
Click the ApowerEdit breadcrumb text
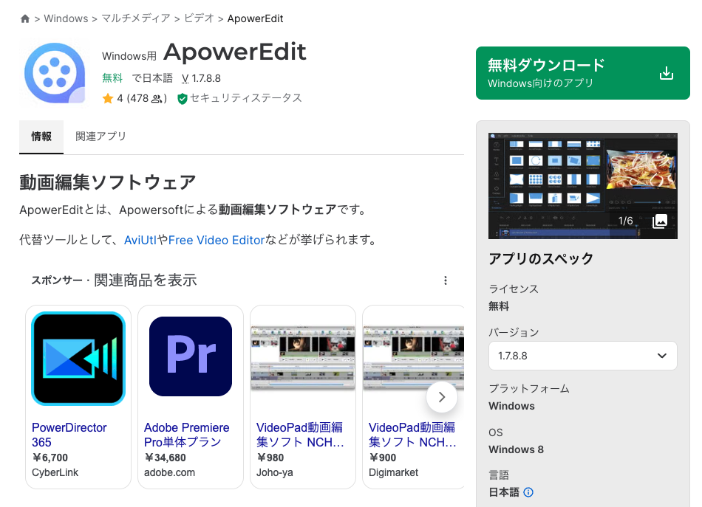tap(255, 18)
